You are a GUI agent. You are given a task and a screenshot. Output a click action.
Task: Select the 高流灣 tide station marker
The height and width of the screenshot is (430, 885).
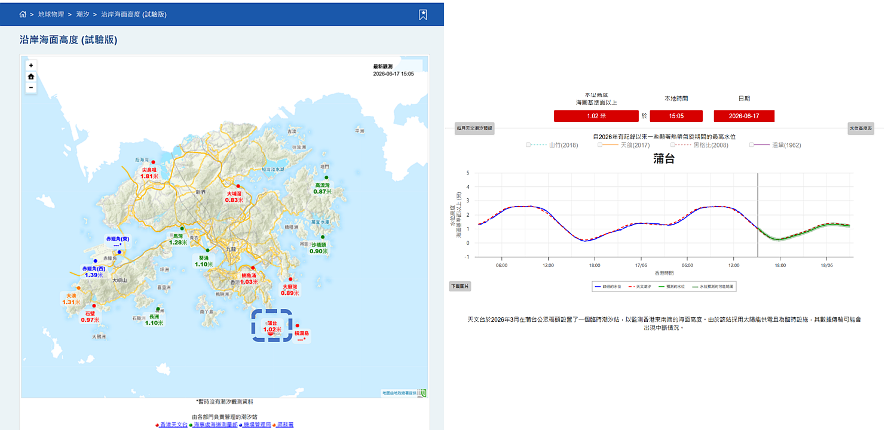point(326,177)
